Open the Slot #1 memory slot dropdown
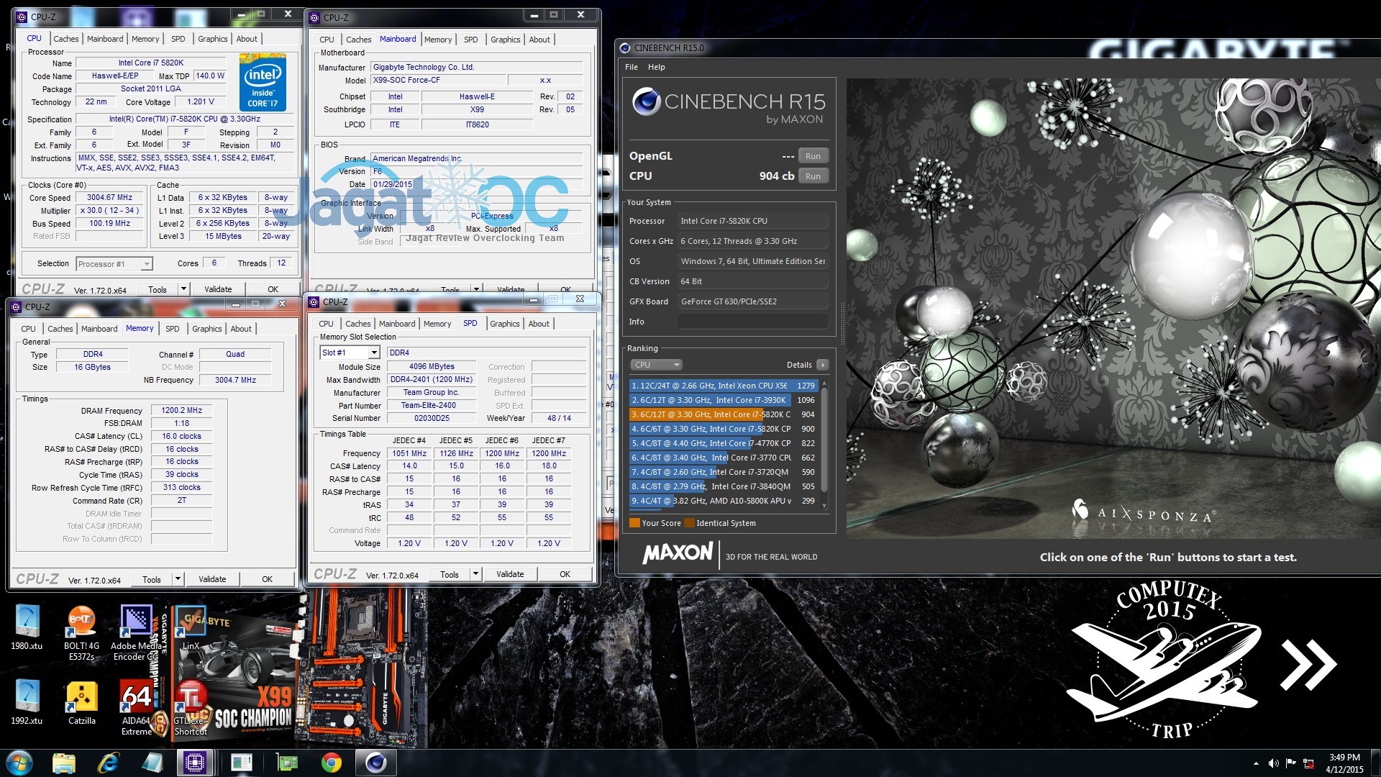Image resolution: width=1381 pixels, height=777 pixels. click(x=373, y=353)
